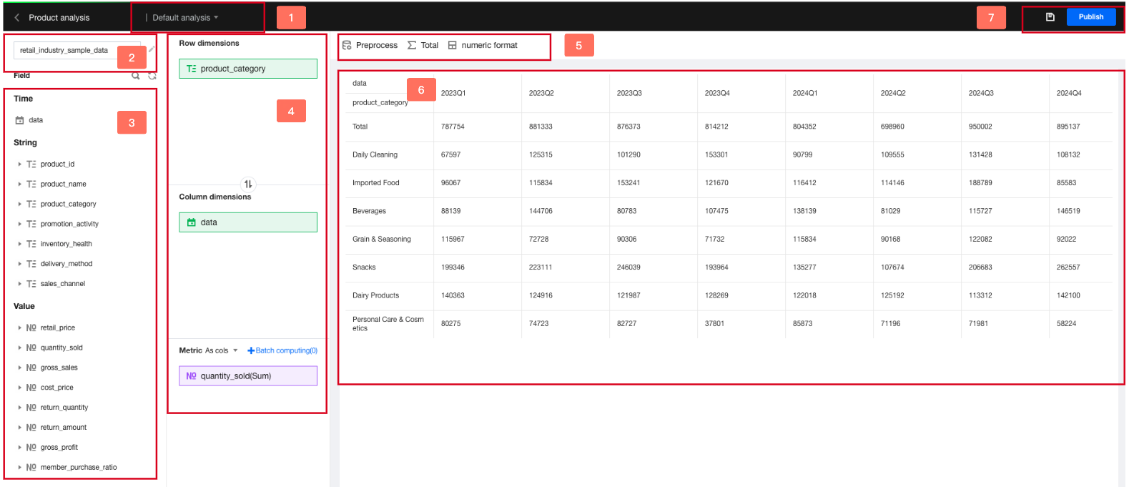The image size is (1129, 487).
Task: Click the 2024Q4 column header
Action: (x=1069, y=93)
